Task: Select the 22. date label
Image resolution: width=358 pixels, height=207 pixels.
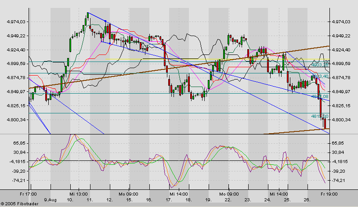Action: (228, 200)
